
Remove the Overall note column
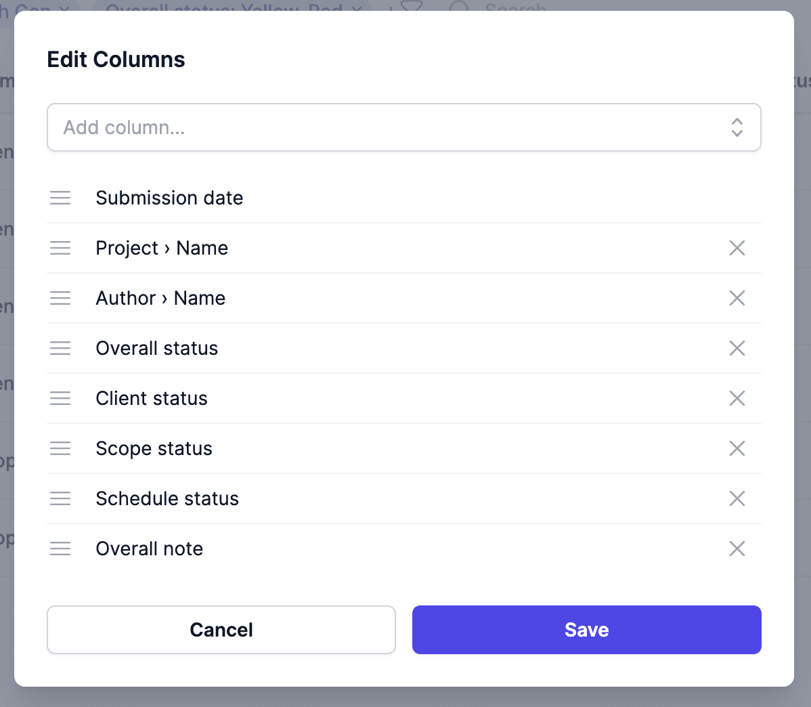737,549
